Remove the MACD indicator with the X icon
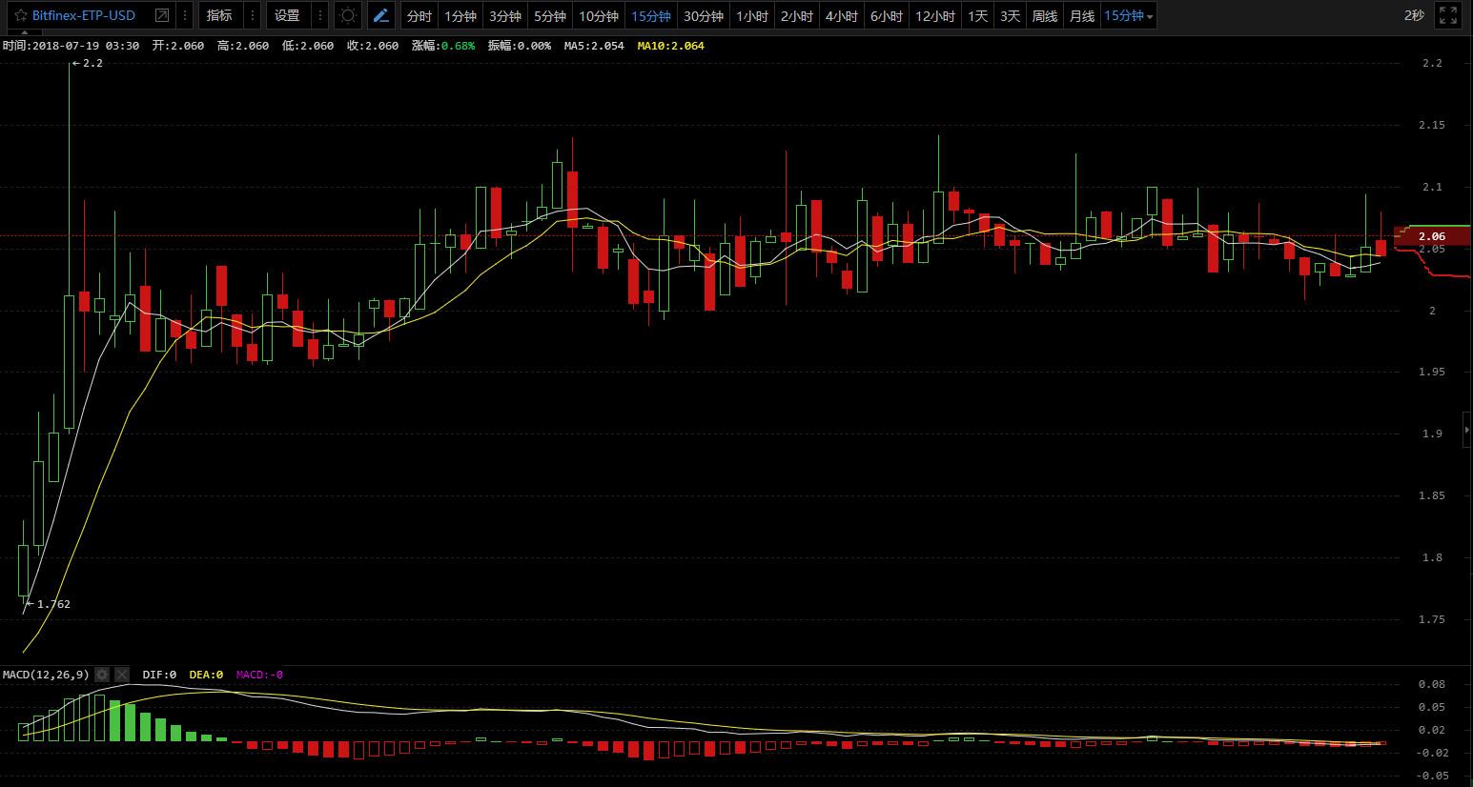 [x=122, y=675]
